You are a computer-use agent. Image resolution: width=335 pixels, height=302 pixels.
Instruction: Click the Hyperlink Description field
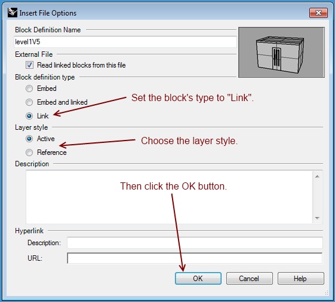(195, 243)
